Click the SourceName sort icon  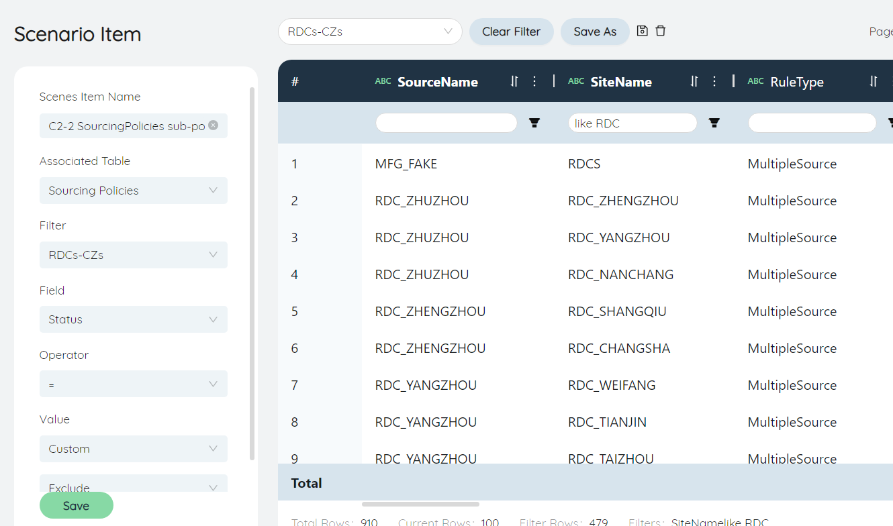click(514, 81)
